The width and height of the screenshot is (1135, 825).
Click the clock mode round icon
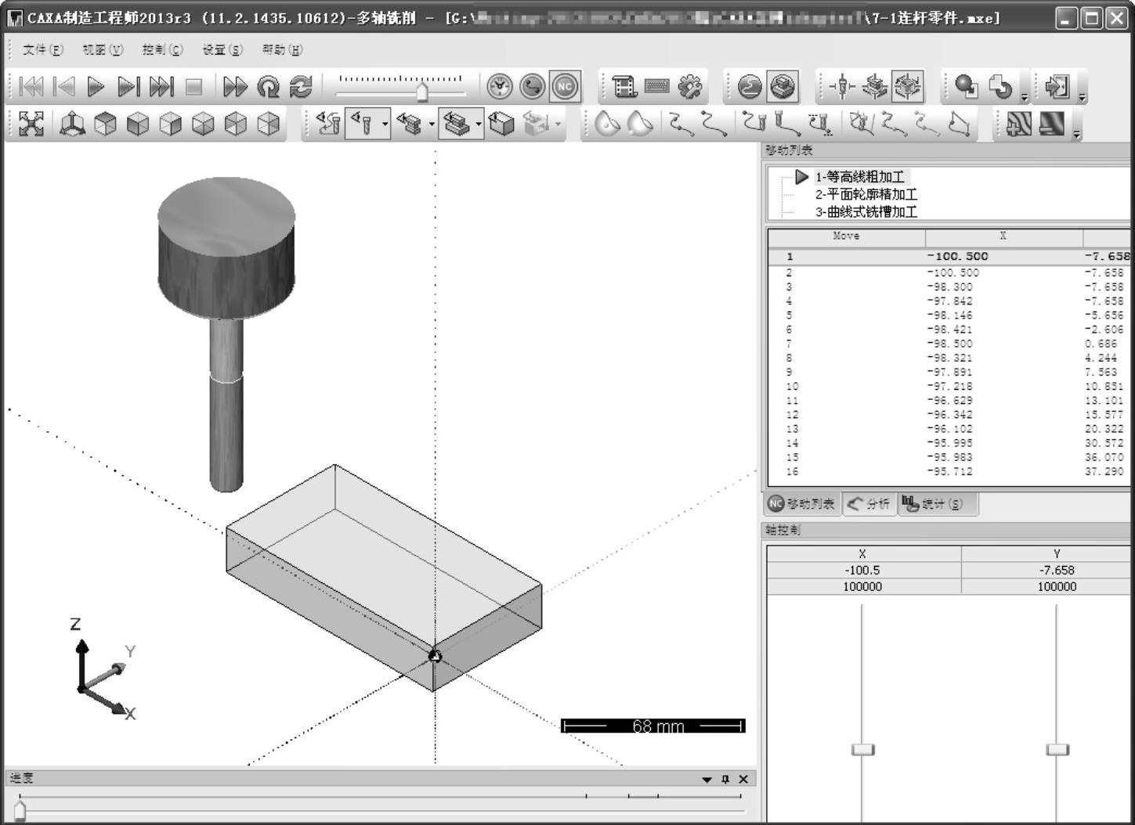click(500, 87)
